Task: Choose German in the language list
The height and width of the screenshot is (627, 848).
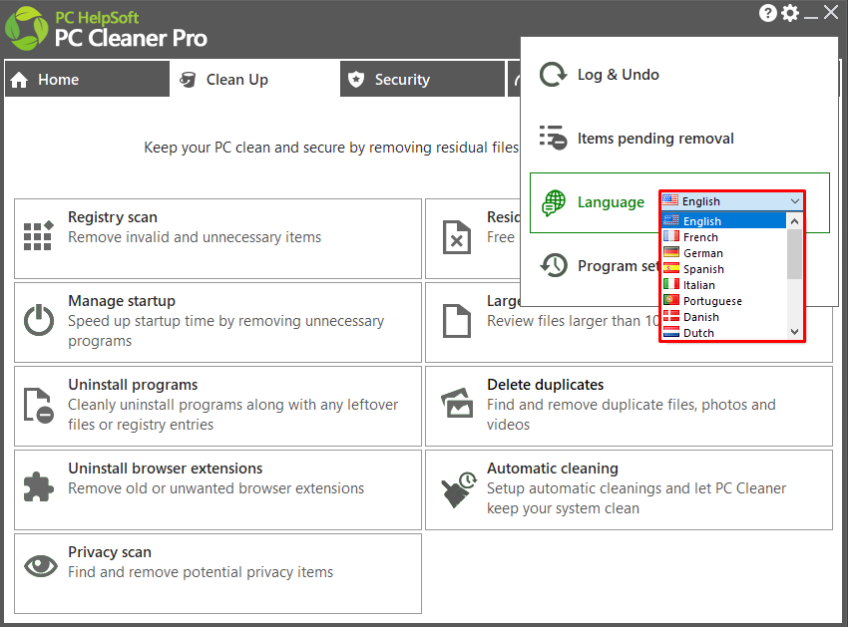Action: click(x=723, y=252)
